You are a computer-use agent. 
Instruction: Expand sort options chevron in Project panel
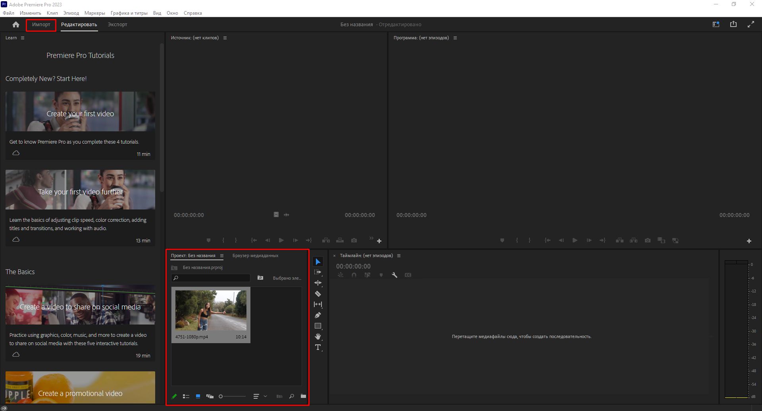266,396
